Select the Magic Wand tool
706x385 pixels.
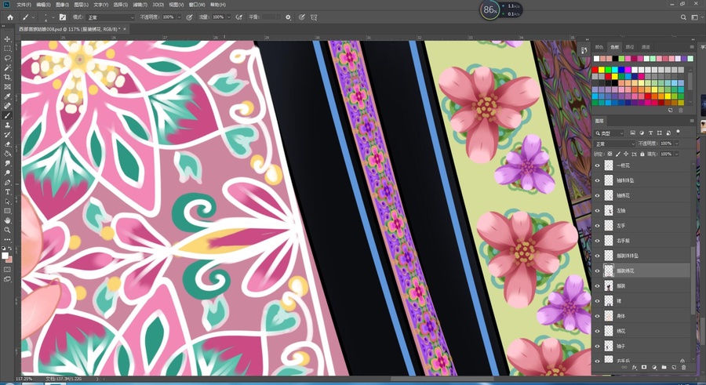point(7,67)
